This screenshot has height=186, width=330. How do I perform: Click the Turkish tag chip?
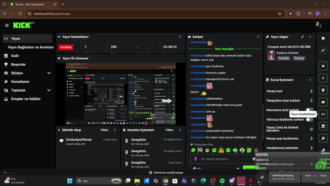tap(284, 58)
